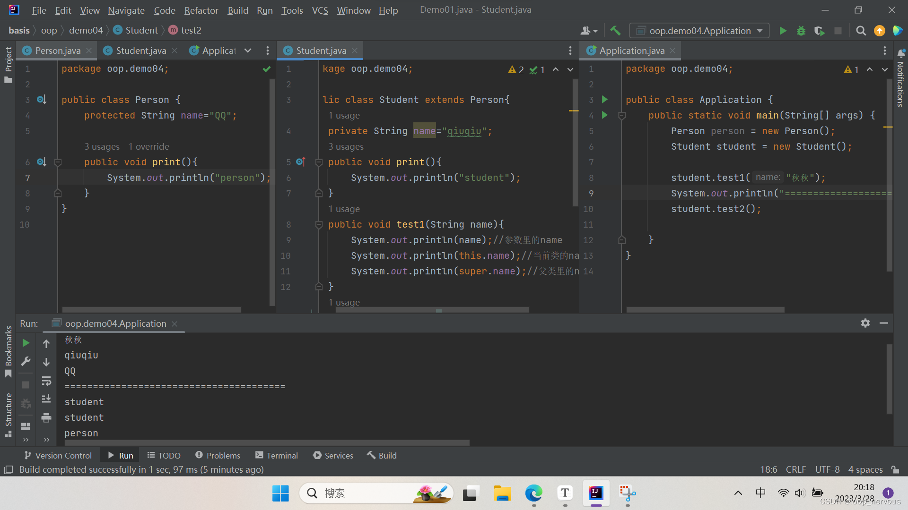The width and height of the screenshot is (908, 510).
Task: Open Windows Start button
Action: coord(280,493)
